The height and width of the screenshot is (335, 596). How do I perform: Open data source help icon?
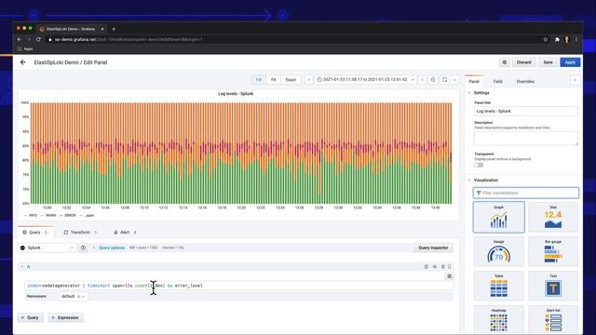83,248
